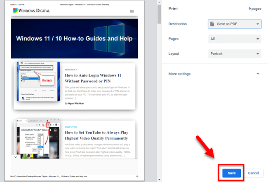Click the blue Save button
Image resolution: width=268 pixels, height=182 pixels.
[x=231, y=173]
